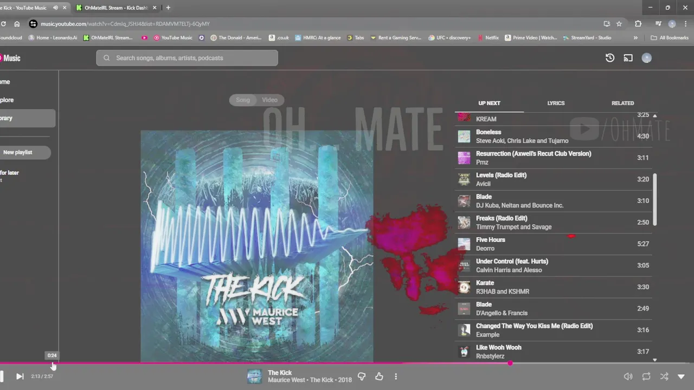Dislike the current song The Kick
This screenshot has height=390, width=694.
(x=362, y=376)
